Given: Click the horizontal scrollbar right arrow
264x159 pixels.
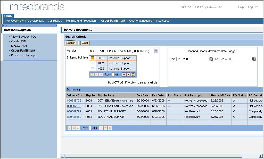Looking at the screenshot, I should coord(261,156).
